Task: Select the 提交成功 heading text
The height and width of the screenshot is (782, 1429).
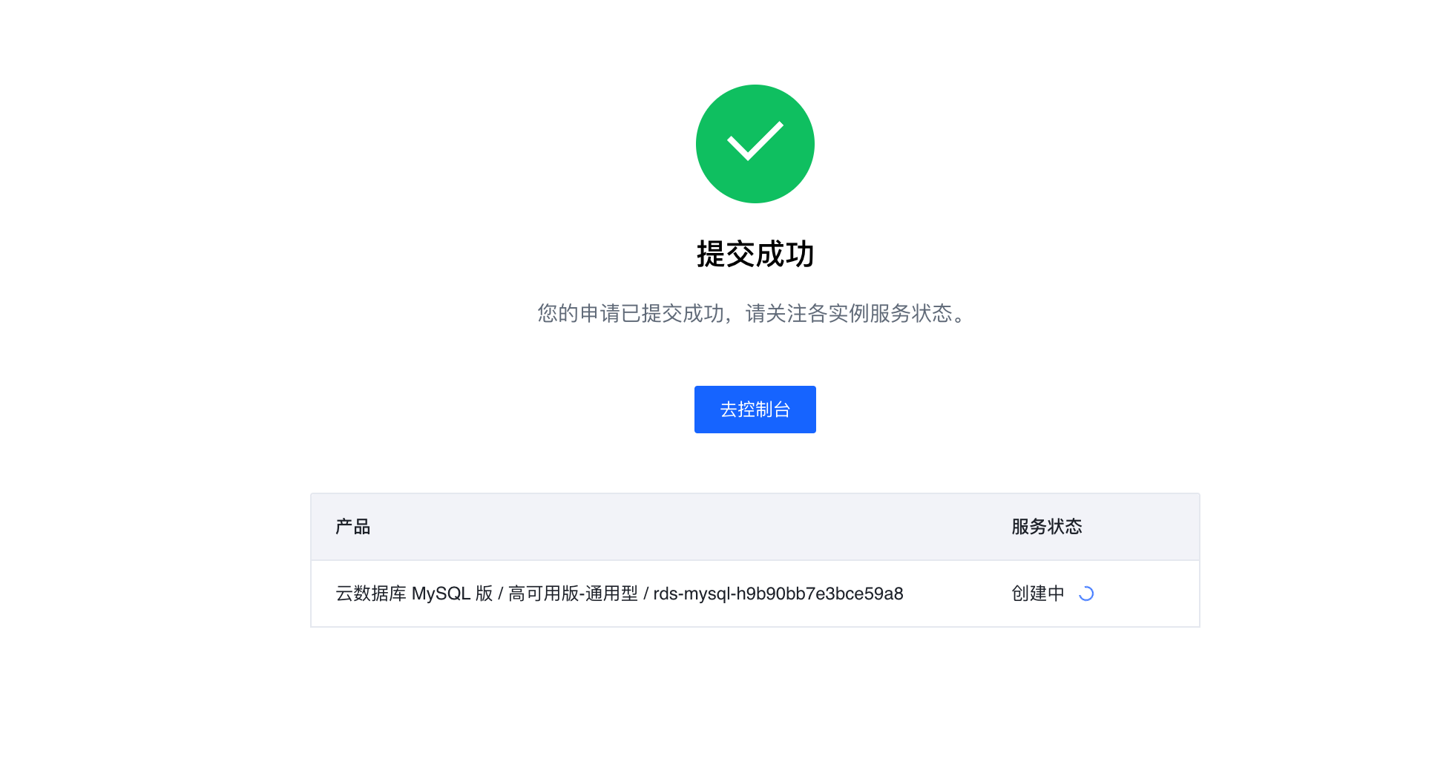Action: point(755,254)
